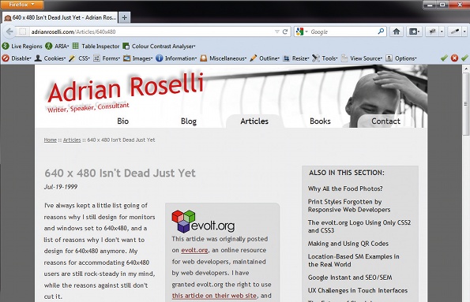The image size is (470, 302).
Task: Open the View Source menu
Action: click(362, 58)
